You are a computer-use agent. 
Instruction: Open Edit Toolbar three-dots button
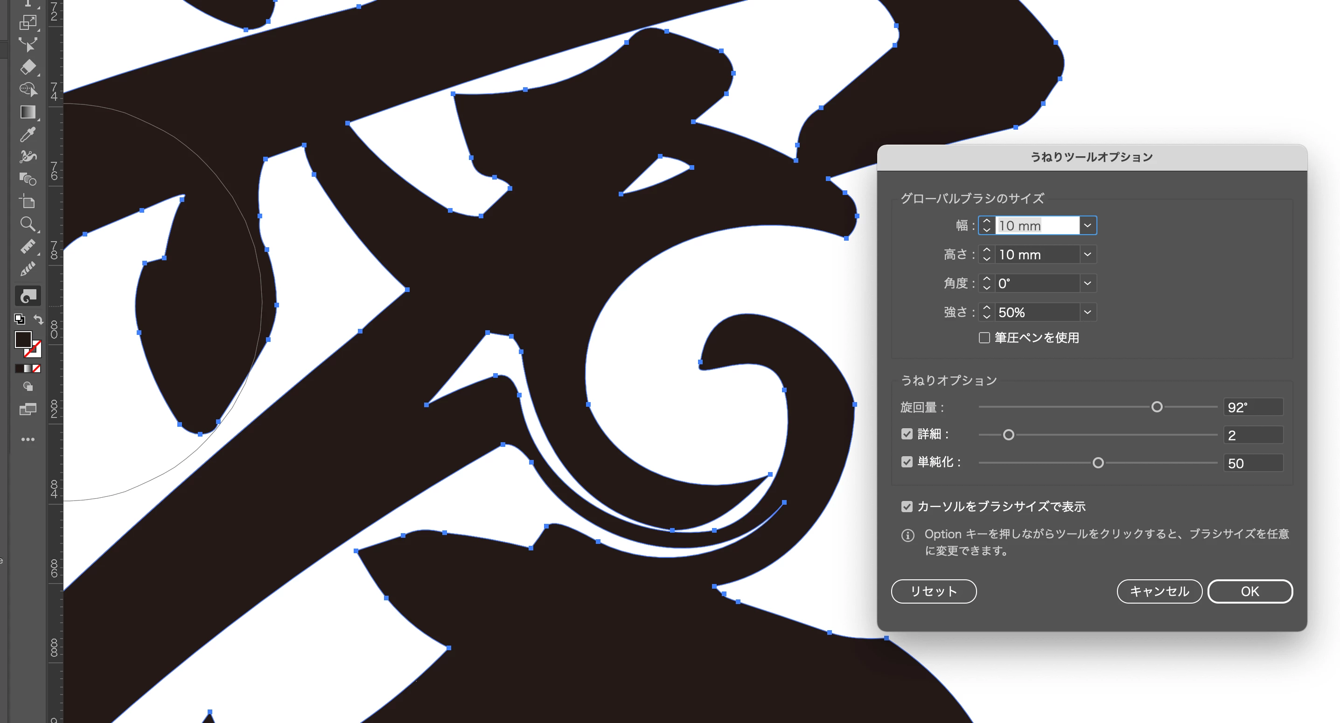(x=28, y=439)
